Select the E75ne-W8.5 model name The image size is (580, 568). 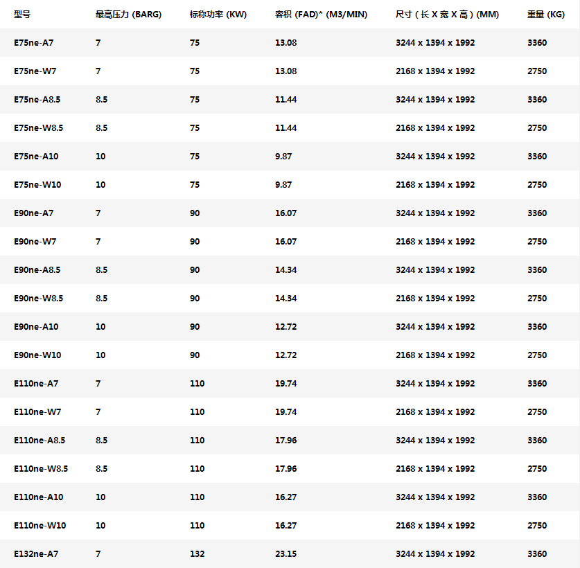click(38, 128)
